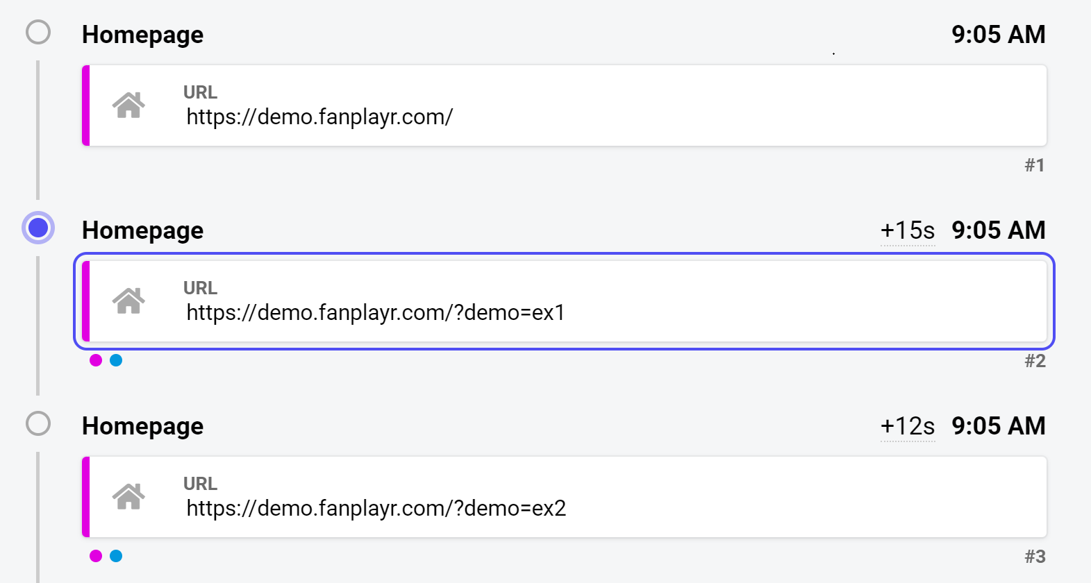The height and width of the screenshot is (583, 1091).
Task: Click the +15s time offset label
Action: click(x=908, y=230)
